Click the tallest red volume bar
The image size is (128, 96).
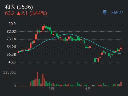(x=37, y=79)
